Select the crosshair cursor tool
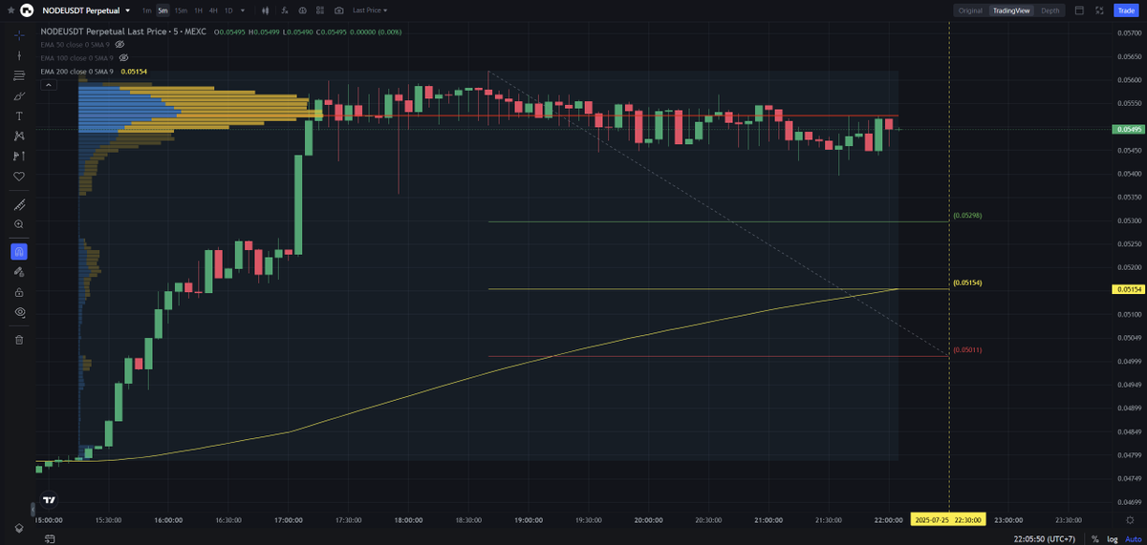 (x=19, y=35)
